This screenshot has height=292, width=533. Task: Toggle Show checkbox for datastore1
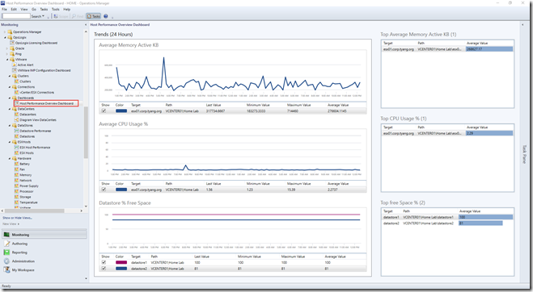[104, 262]
